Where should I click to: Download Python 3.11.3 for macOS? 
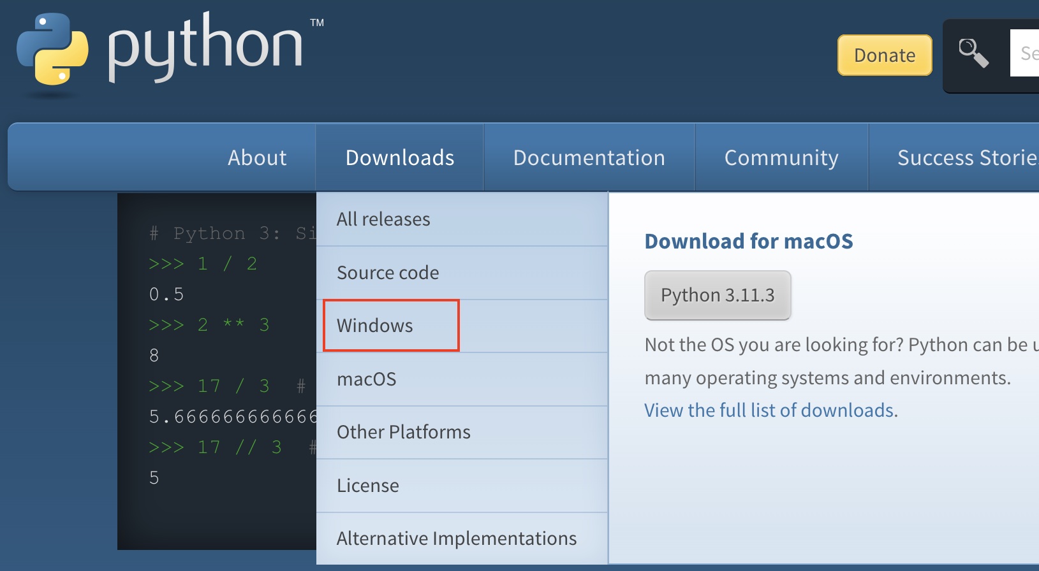[x=718, y=295]
